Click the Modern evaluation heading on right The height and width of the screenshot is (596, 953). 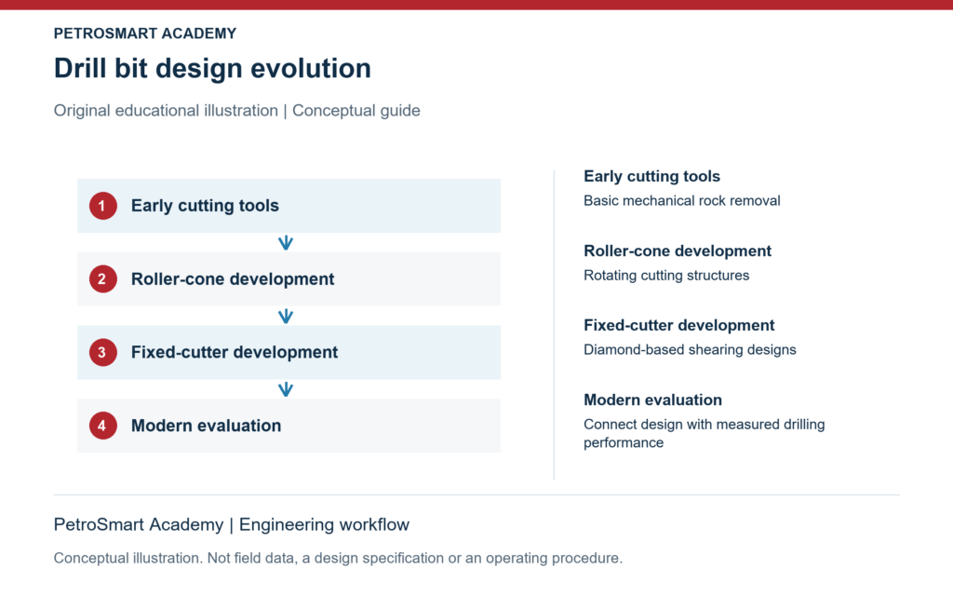point(652,400)
